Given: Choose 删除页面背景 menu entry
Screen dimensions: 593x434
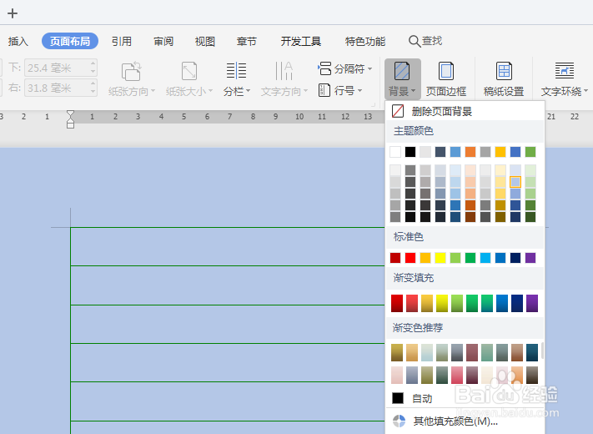Looking at the screenshot, I should coord(465,111).
